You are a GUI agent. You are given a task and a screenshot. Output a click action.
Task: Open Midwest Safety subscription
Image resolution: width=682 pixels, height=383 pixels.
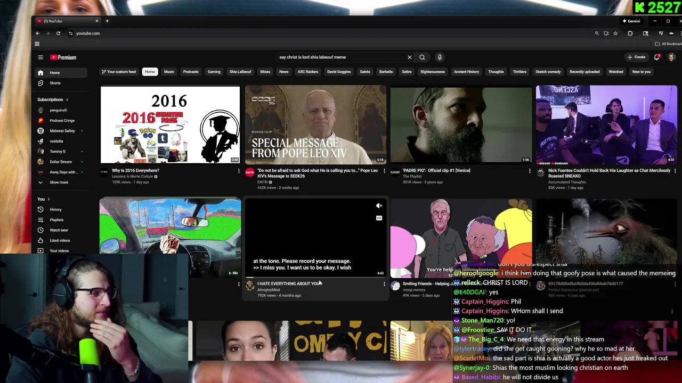(x=62, y=131)
